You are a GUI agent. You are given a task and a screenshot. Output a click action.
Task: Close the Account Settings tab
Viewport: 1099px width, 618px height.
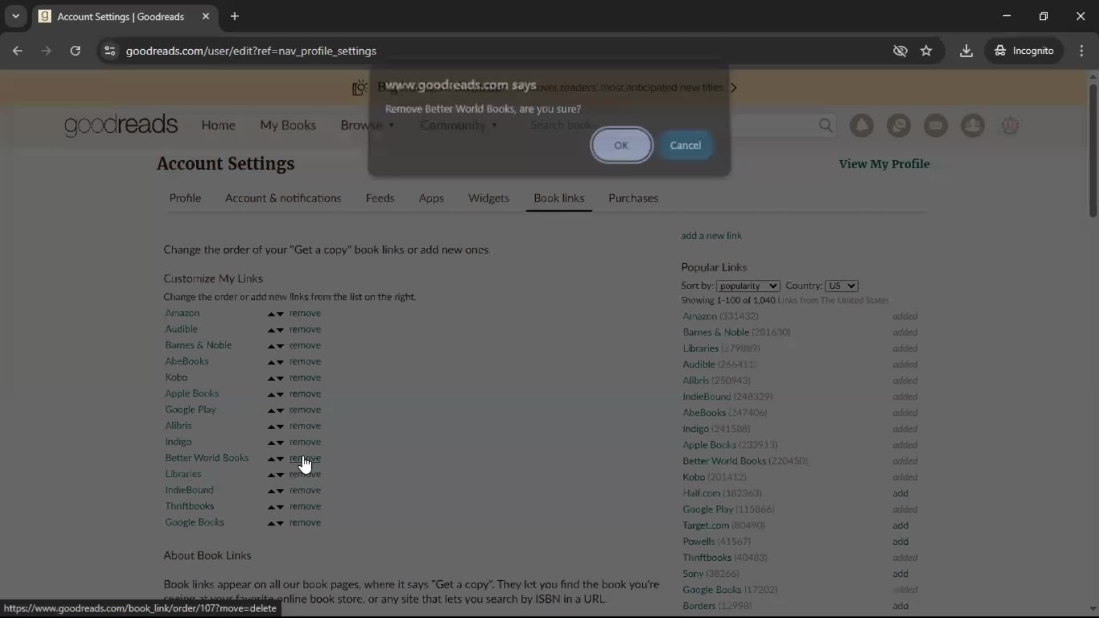click(x=205, y=16)
